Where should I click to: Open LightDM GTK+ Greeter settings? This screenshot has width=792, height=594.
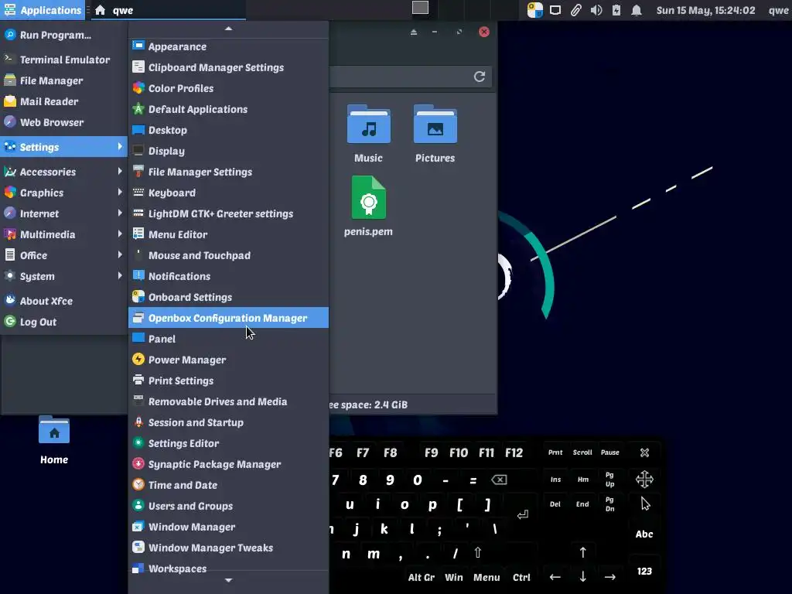tap(228, 213)
